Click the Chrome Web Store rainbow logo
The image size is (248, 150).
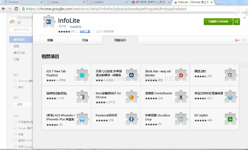tap(13, 21)
